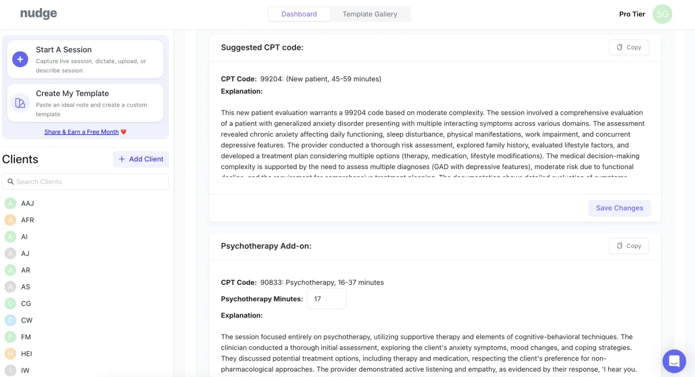Click the Pro Tier label
Viewport: 695px width, 377px height.
click(632, 14)
